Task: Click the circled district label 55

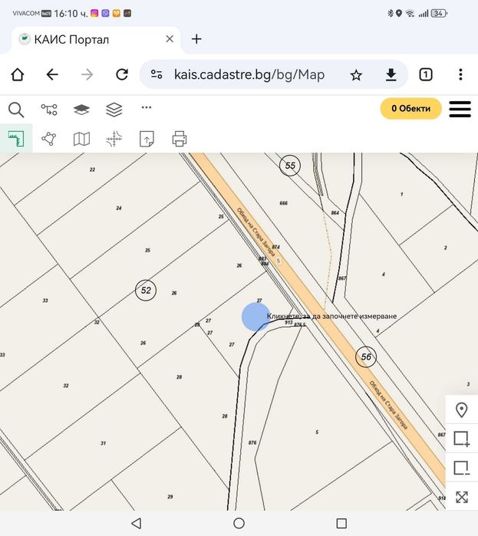Action: pyautogui.click(x=290, y=166)
